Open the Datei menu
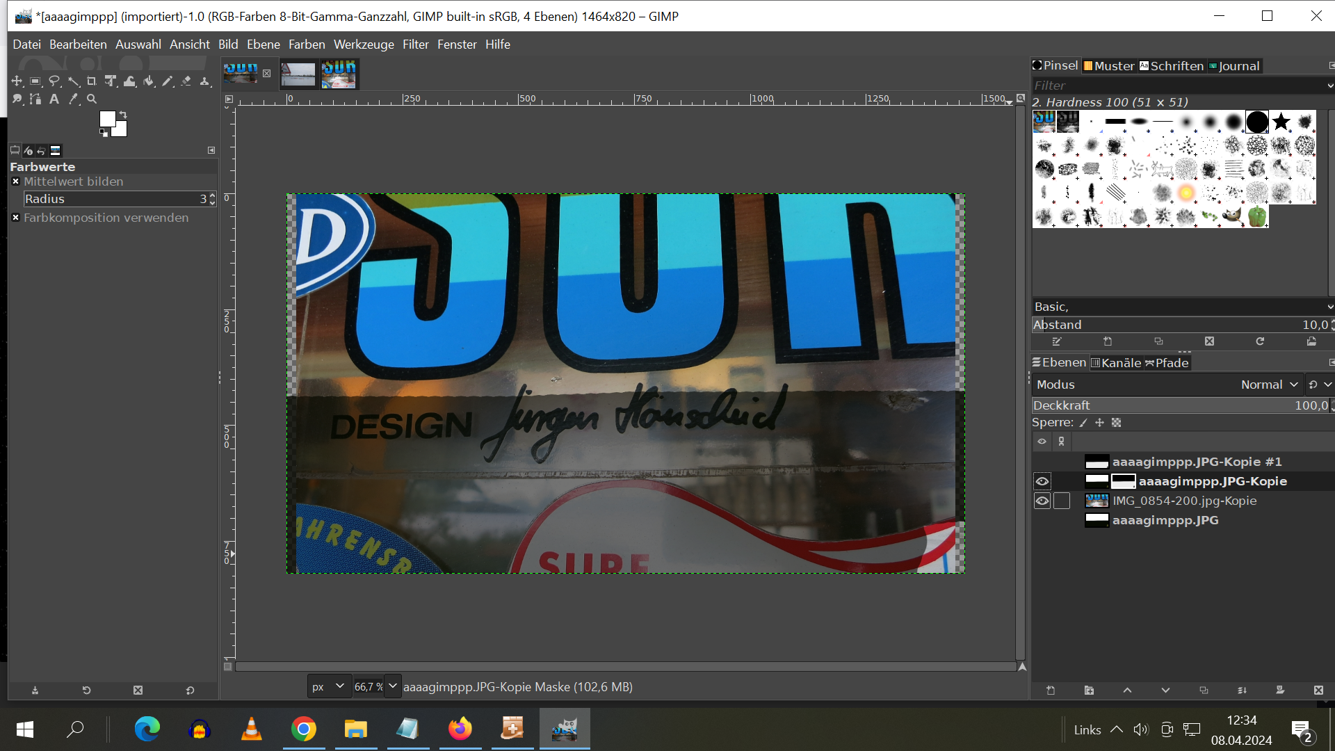The width and height of the screenshot is (1335, 751). [x=26, y=45]
